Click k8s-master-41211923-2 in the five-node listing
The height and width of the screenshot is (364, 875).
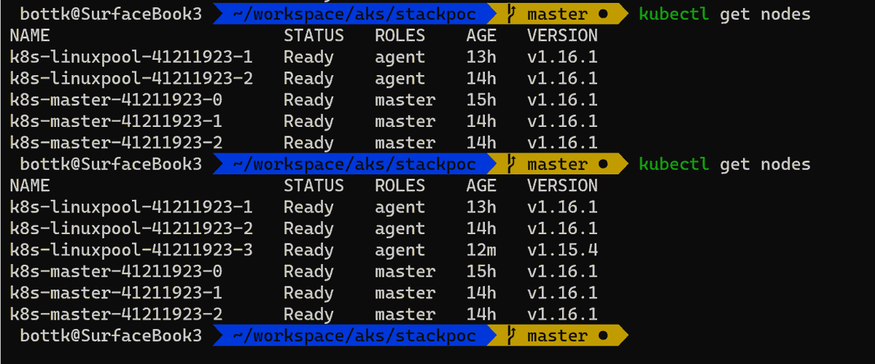coord(117,142)
